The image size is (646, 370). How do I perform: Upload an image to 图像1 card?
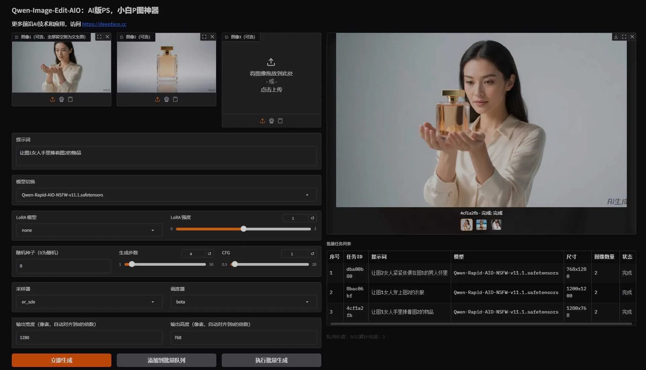(x=52, y=99)
